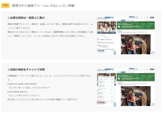Screen dimensions: 163x113
Task: Select highlighted second material tab, section ② screenshot
Action: (123, 72)
